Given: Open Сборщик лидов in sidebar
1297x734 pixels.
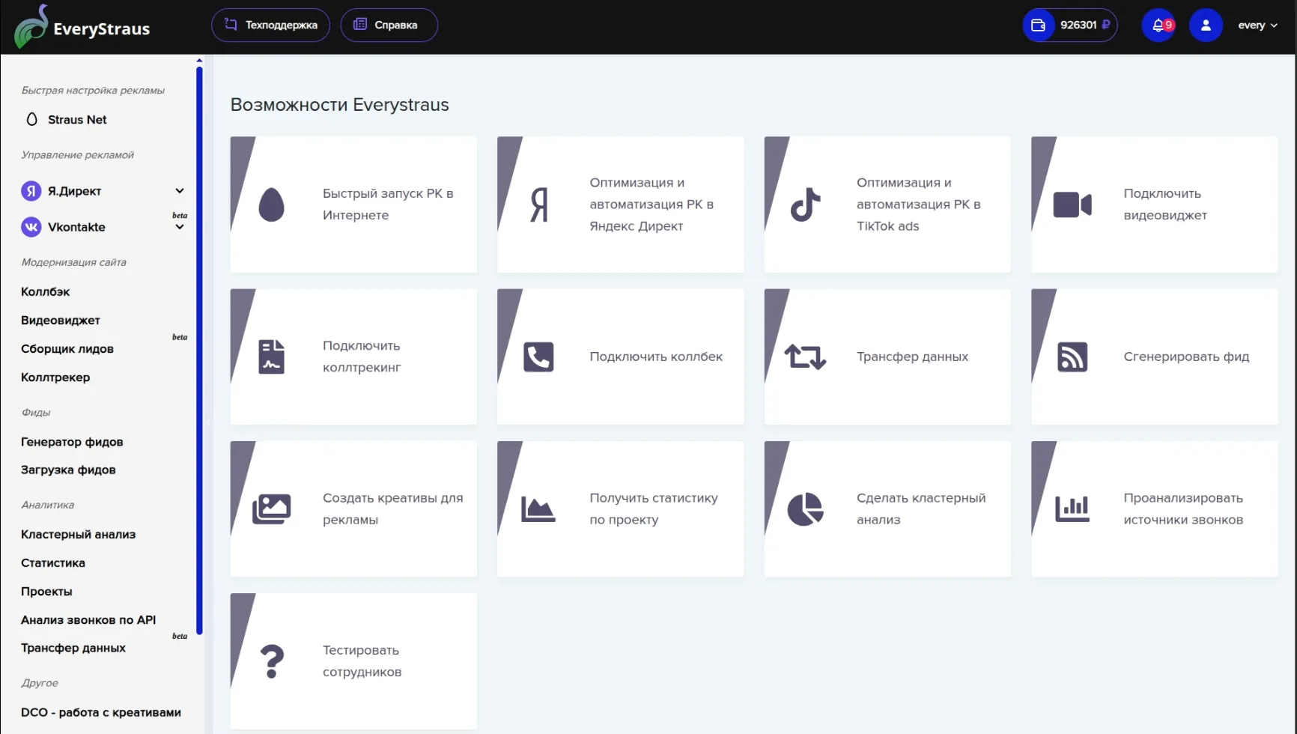Looking at the screenshot, I should pyautogui.click(x=67, y=349).
